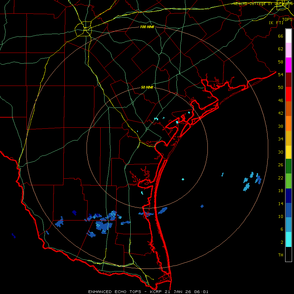Choose the orange swatch beside 38

288,123
